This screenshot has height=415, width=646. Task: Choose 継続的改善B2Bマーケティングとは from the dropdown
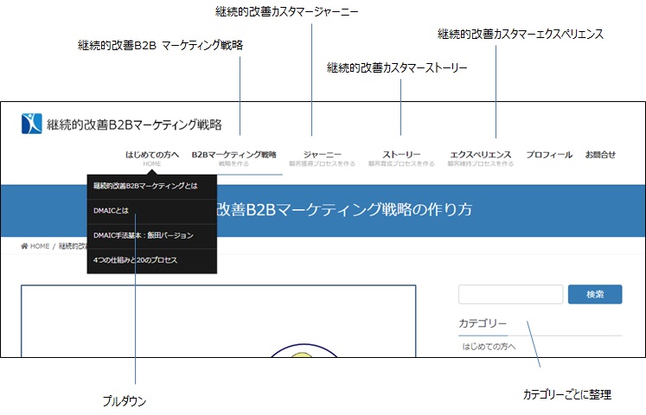pyautogui.click(x=152, y=187)
